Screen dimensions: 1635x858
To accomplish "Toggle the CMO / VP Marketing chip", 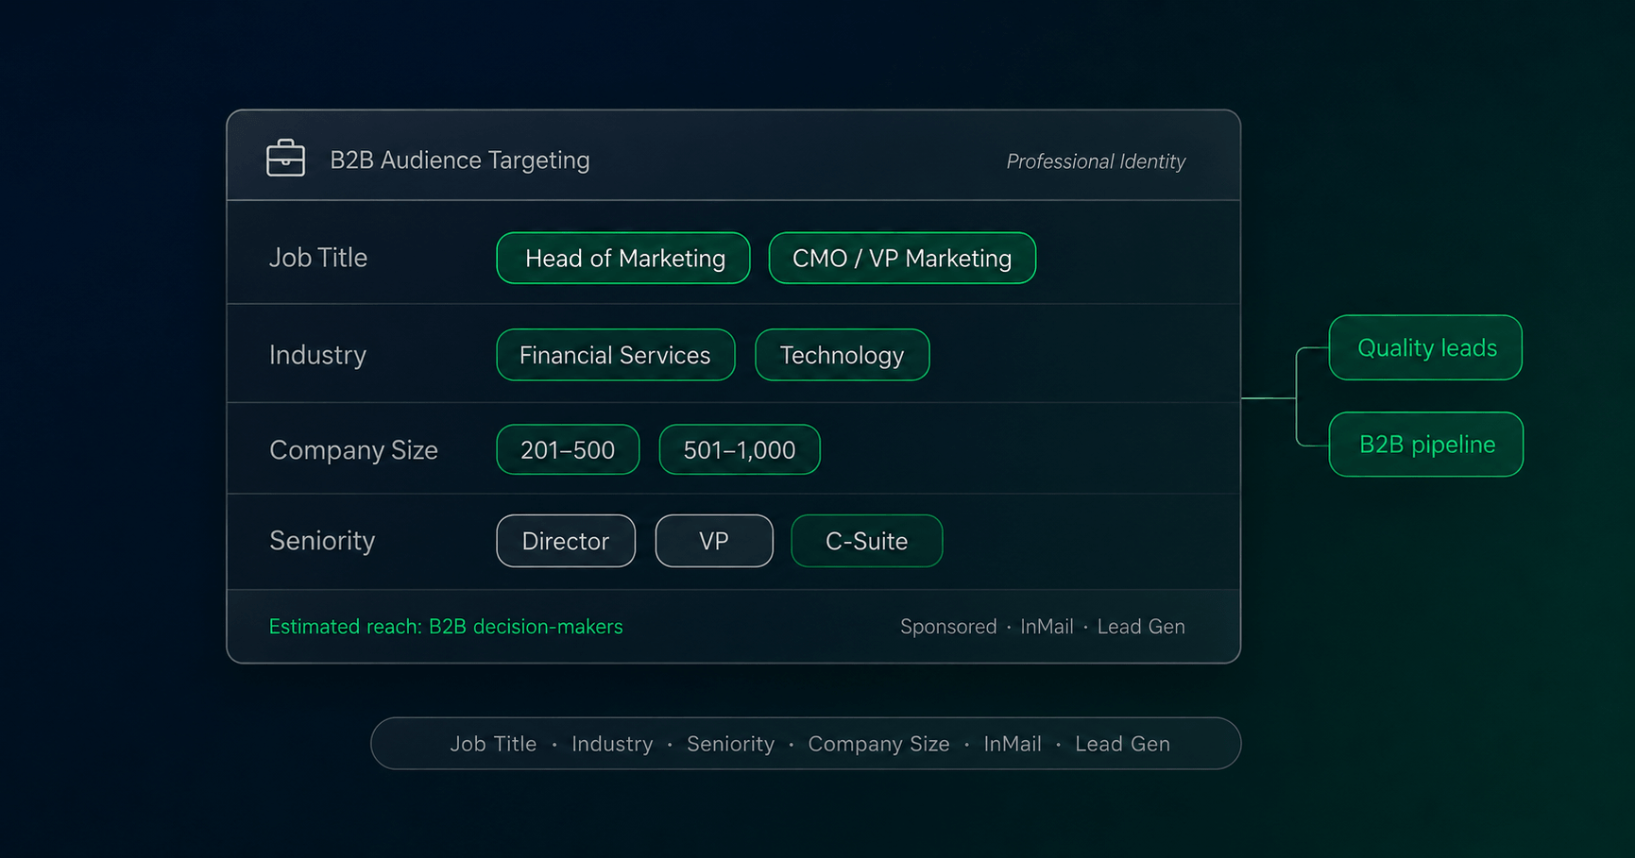I will pos(902,258).
